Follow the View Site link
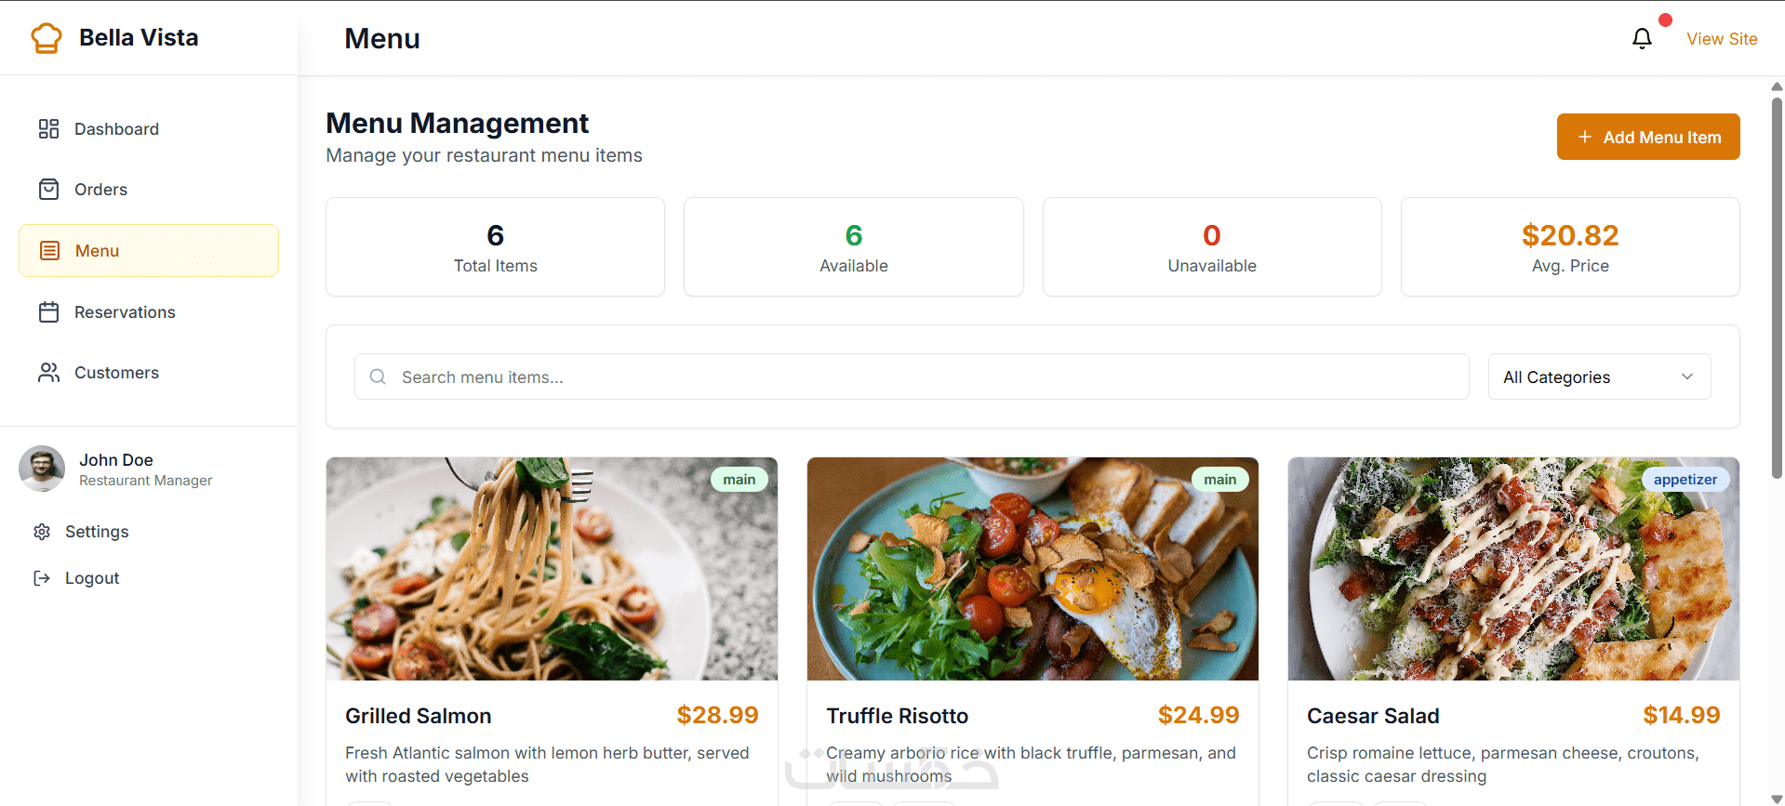The image size is (1785, 806). (x=1722, y=39)
